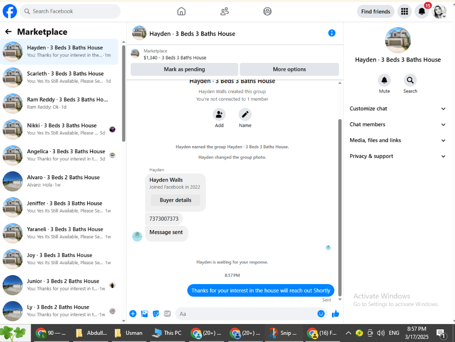Image resolution: width=455 pixels, height=342 pixels.
Task: Attach a photo with image icon
Action: 145,314
